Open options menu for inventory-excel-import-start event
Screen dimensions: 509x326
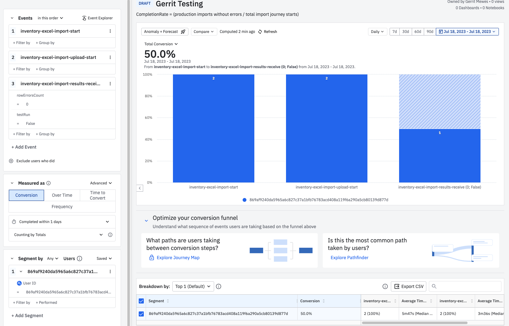click(110, 31)
